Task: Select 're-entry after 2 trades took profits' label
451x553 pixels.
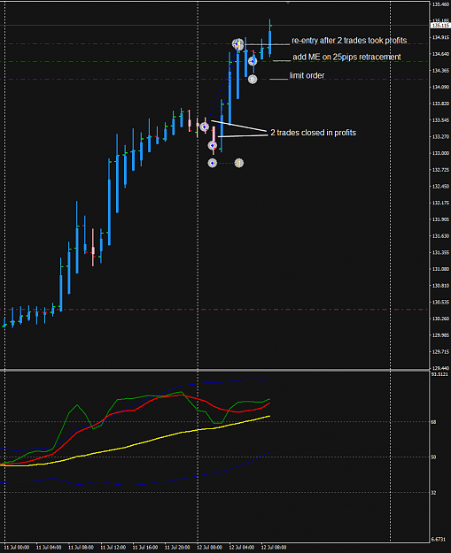Action: [349, 41]
